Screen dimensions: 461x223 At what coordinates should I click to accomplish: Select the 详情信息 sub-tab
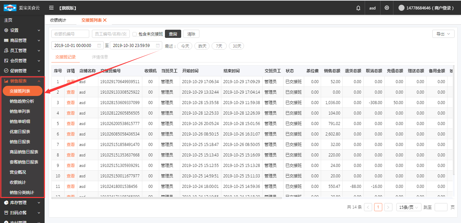point(100,57)
